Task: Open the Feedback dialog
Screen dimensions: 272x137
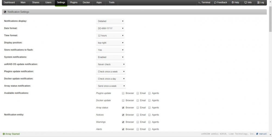Action: click(221, 2)
